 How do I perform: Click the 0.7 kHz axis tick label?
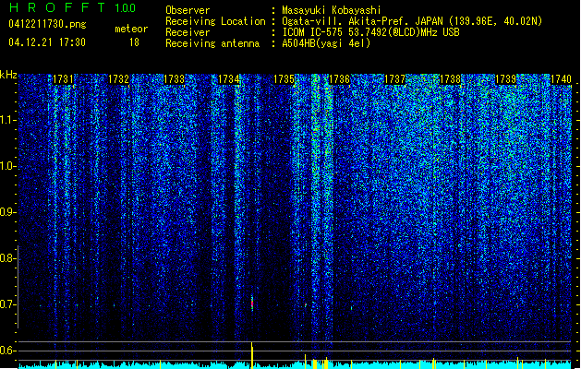7,304
